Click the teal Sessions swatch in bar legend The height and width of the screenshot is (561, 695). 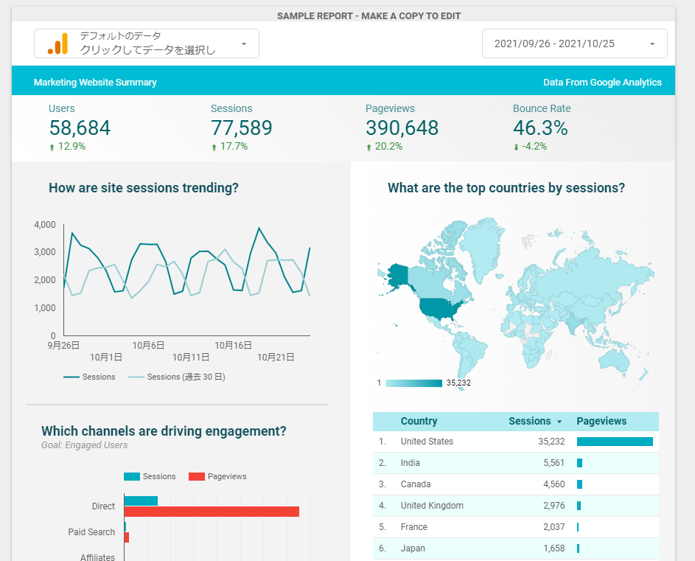tap(132, 477)
